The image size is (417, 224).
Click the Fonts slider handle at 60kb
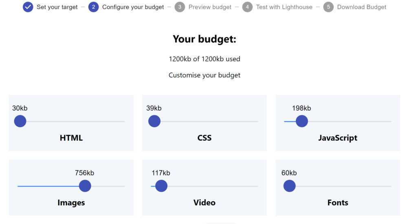290,186
